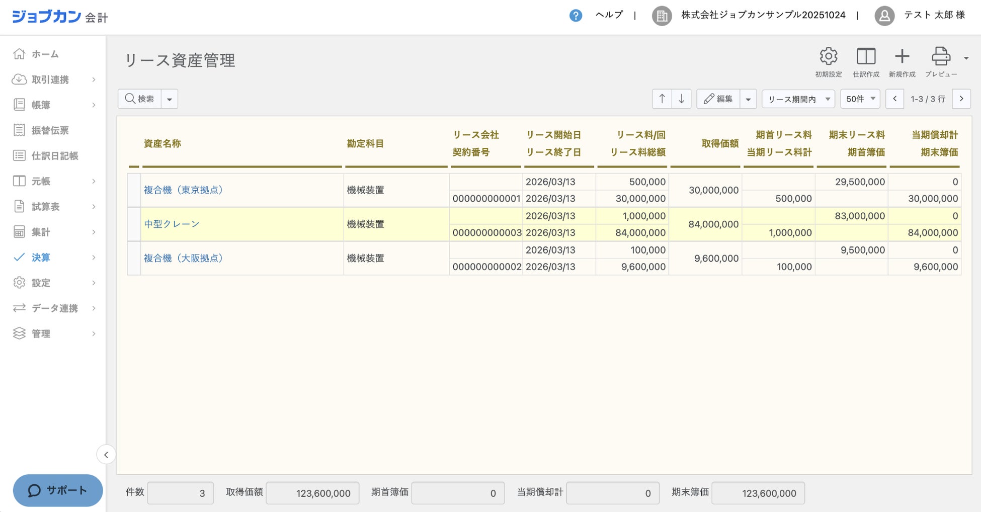981x512 pixels.
Task: Go to next page of results
Action: coord(961,99)
